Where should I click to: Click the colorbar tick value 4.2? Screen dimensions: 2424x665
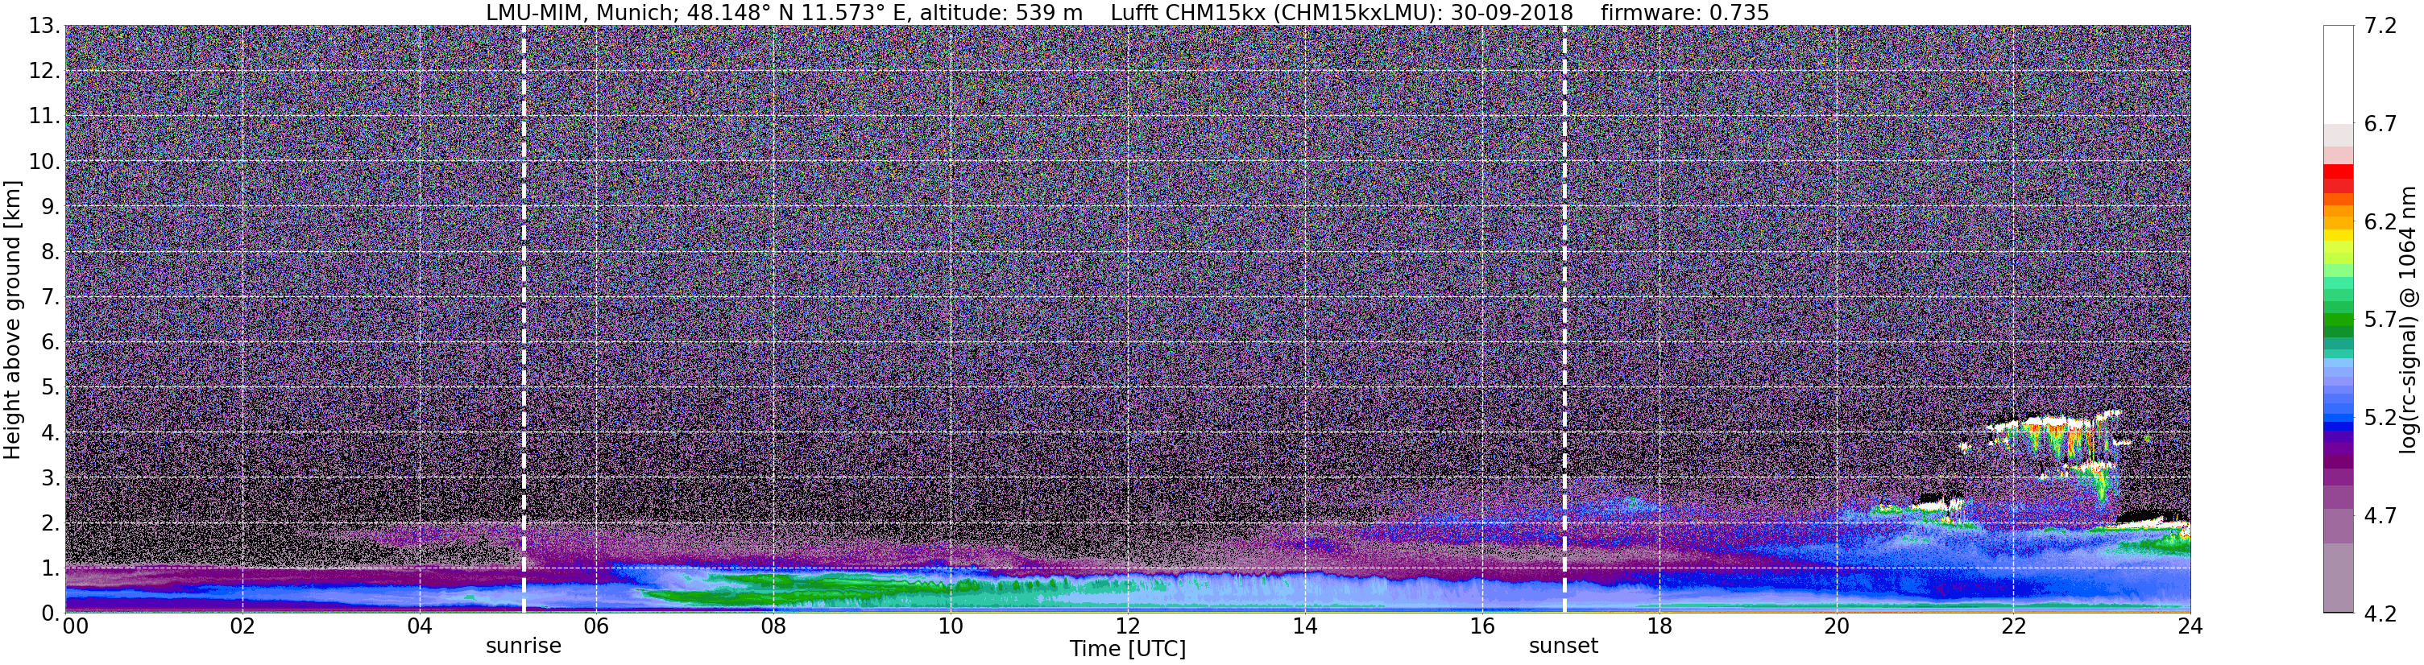click(x=2380, y=613)
